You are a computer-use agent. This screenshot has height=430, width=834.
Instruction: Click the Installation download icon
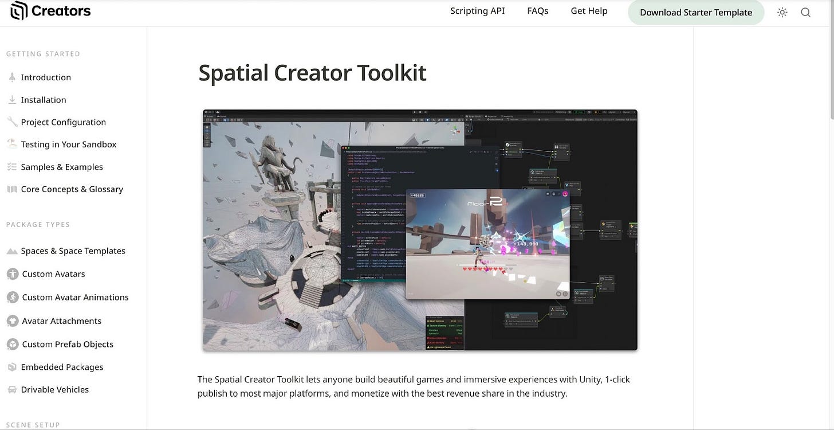(x=12, y=99)
